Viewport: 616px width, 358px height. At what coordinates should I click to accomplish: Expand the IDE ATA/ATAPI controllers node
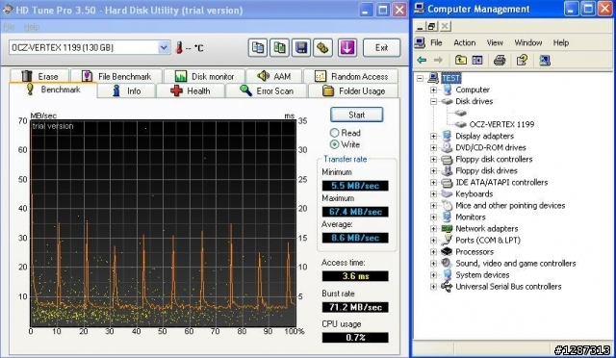(x=433, y=182)
